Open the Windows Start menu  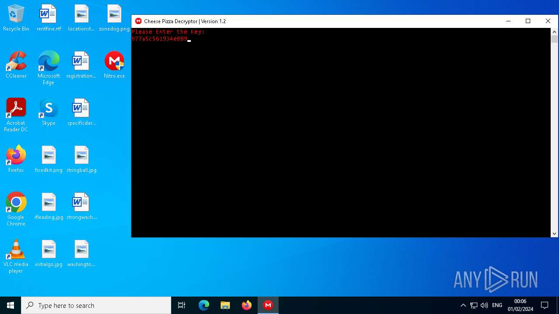[10, 305]
